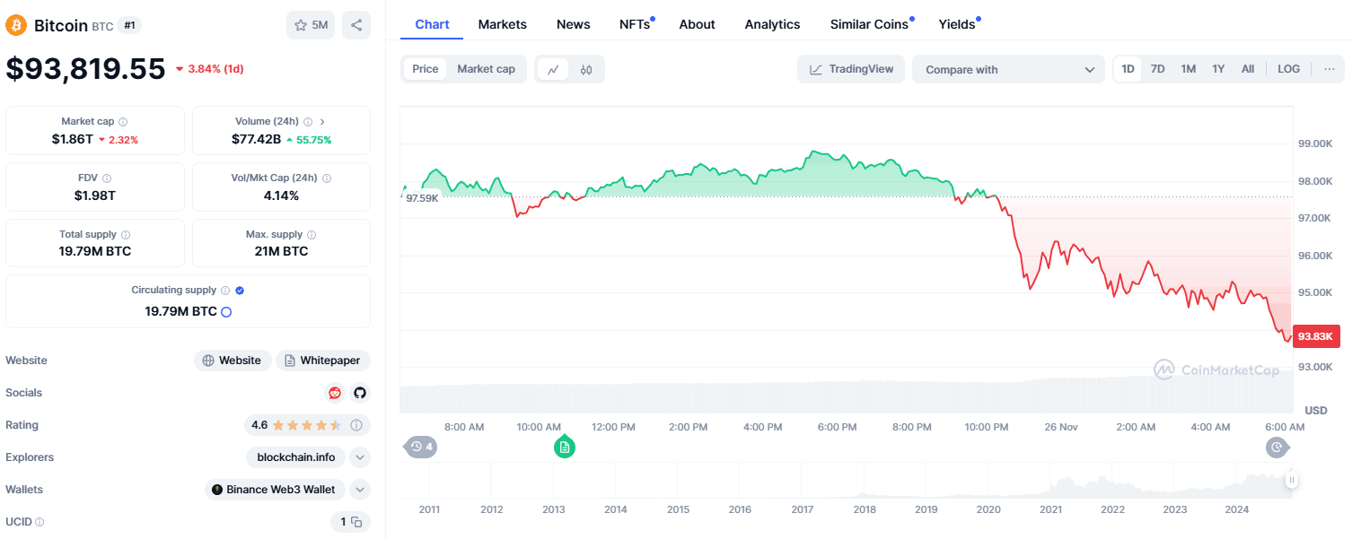Image resolution: width=1352 pixels, height=539 pixels.
Task: Toggle chart to Market cap view
Action: pos(486,69)
